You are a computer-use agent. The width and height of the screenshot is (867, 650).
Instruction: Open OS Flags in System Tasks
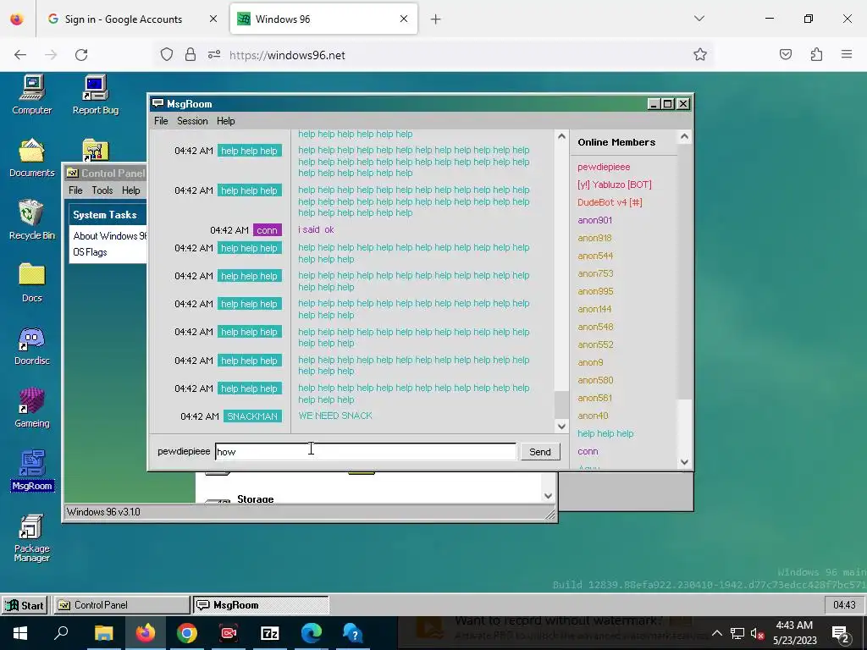click(x=90, y=252)
